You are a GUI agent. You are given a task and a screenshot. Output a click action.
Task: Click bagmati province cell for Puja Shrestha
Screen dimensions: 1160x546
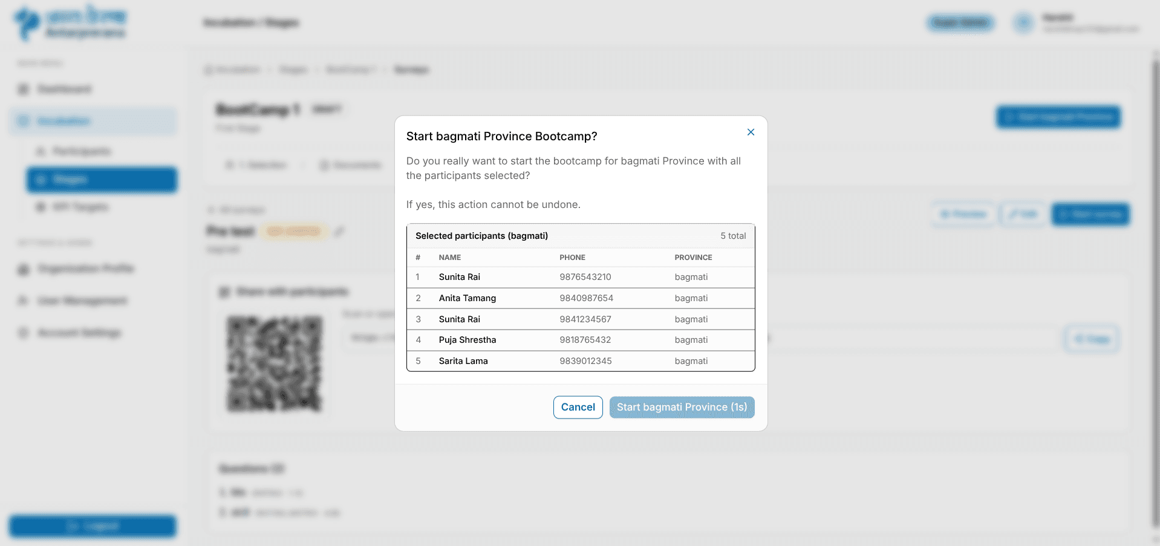pos(691,340)
